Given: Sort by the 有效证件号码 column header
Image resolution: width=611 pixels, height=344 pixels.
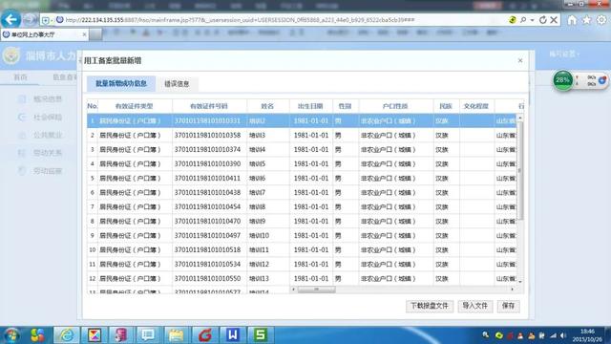Looking at the screenshot, I should pos(209,106).
